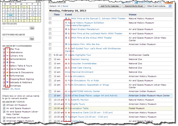
Task: Click the Venue column header
Action: (132, 15)
